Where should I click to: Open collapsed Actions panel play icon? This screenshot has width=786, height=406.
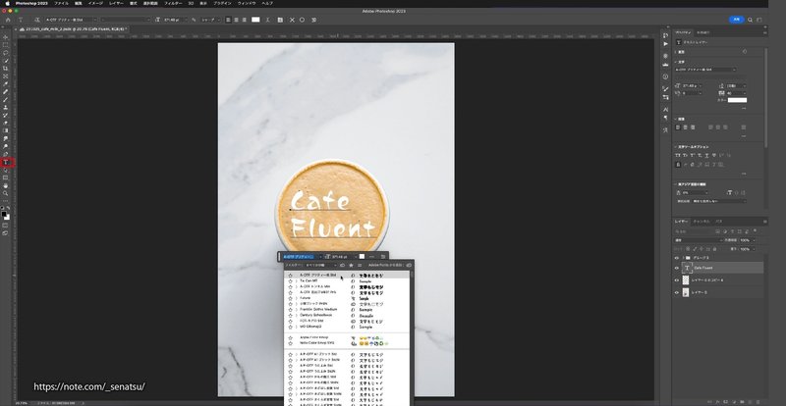pyautogui.click(x=665, y=44)
